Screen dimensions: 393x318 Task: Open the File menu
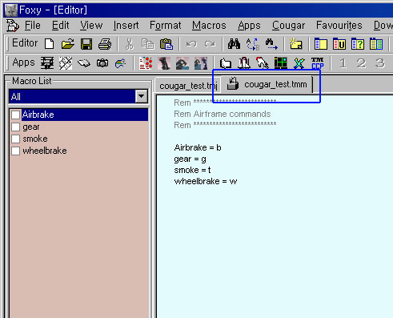click(x=33, y=26)
